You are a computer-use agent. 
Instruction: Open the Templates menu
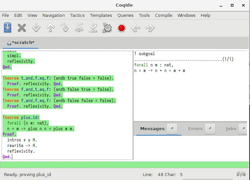point(101,15)
